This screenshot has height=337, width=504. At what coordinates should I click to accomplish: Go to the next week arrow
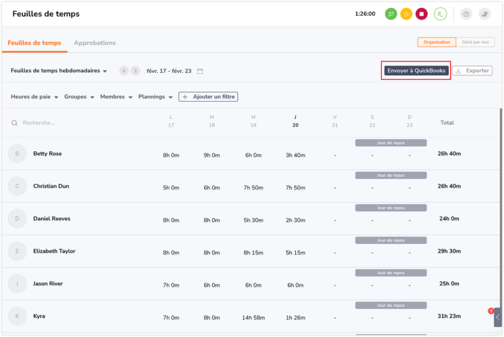click(135, 71)
